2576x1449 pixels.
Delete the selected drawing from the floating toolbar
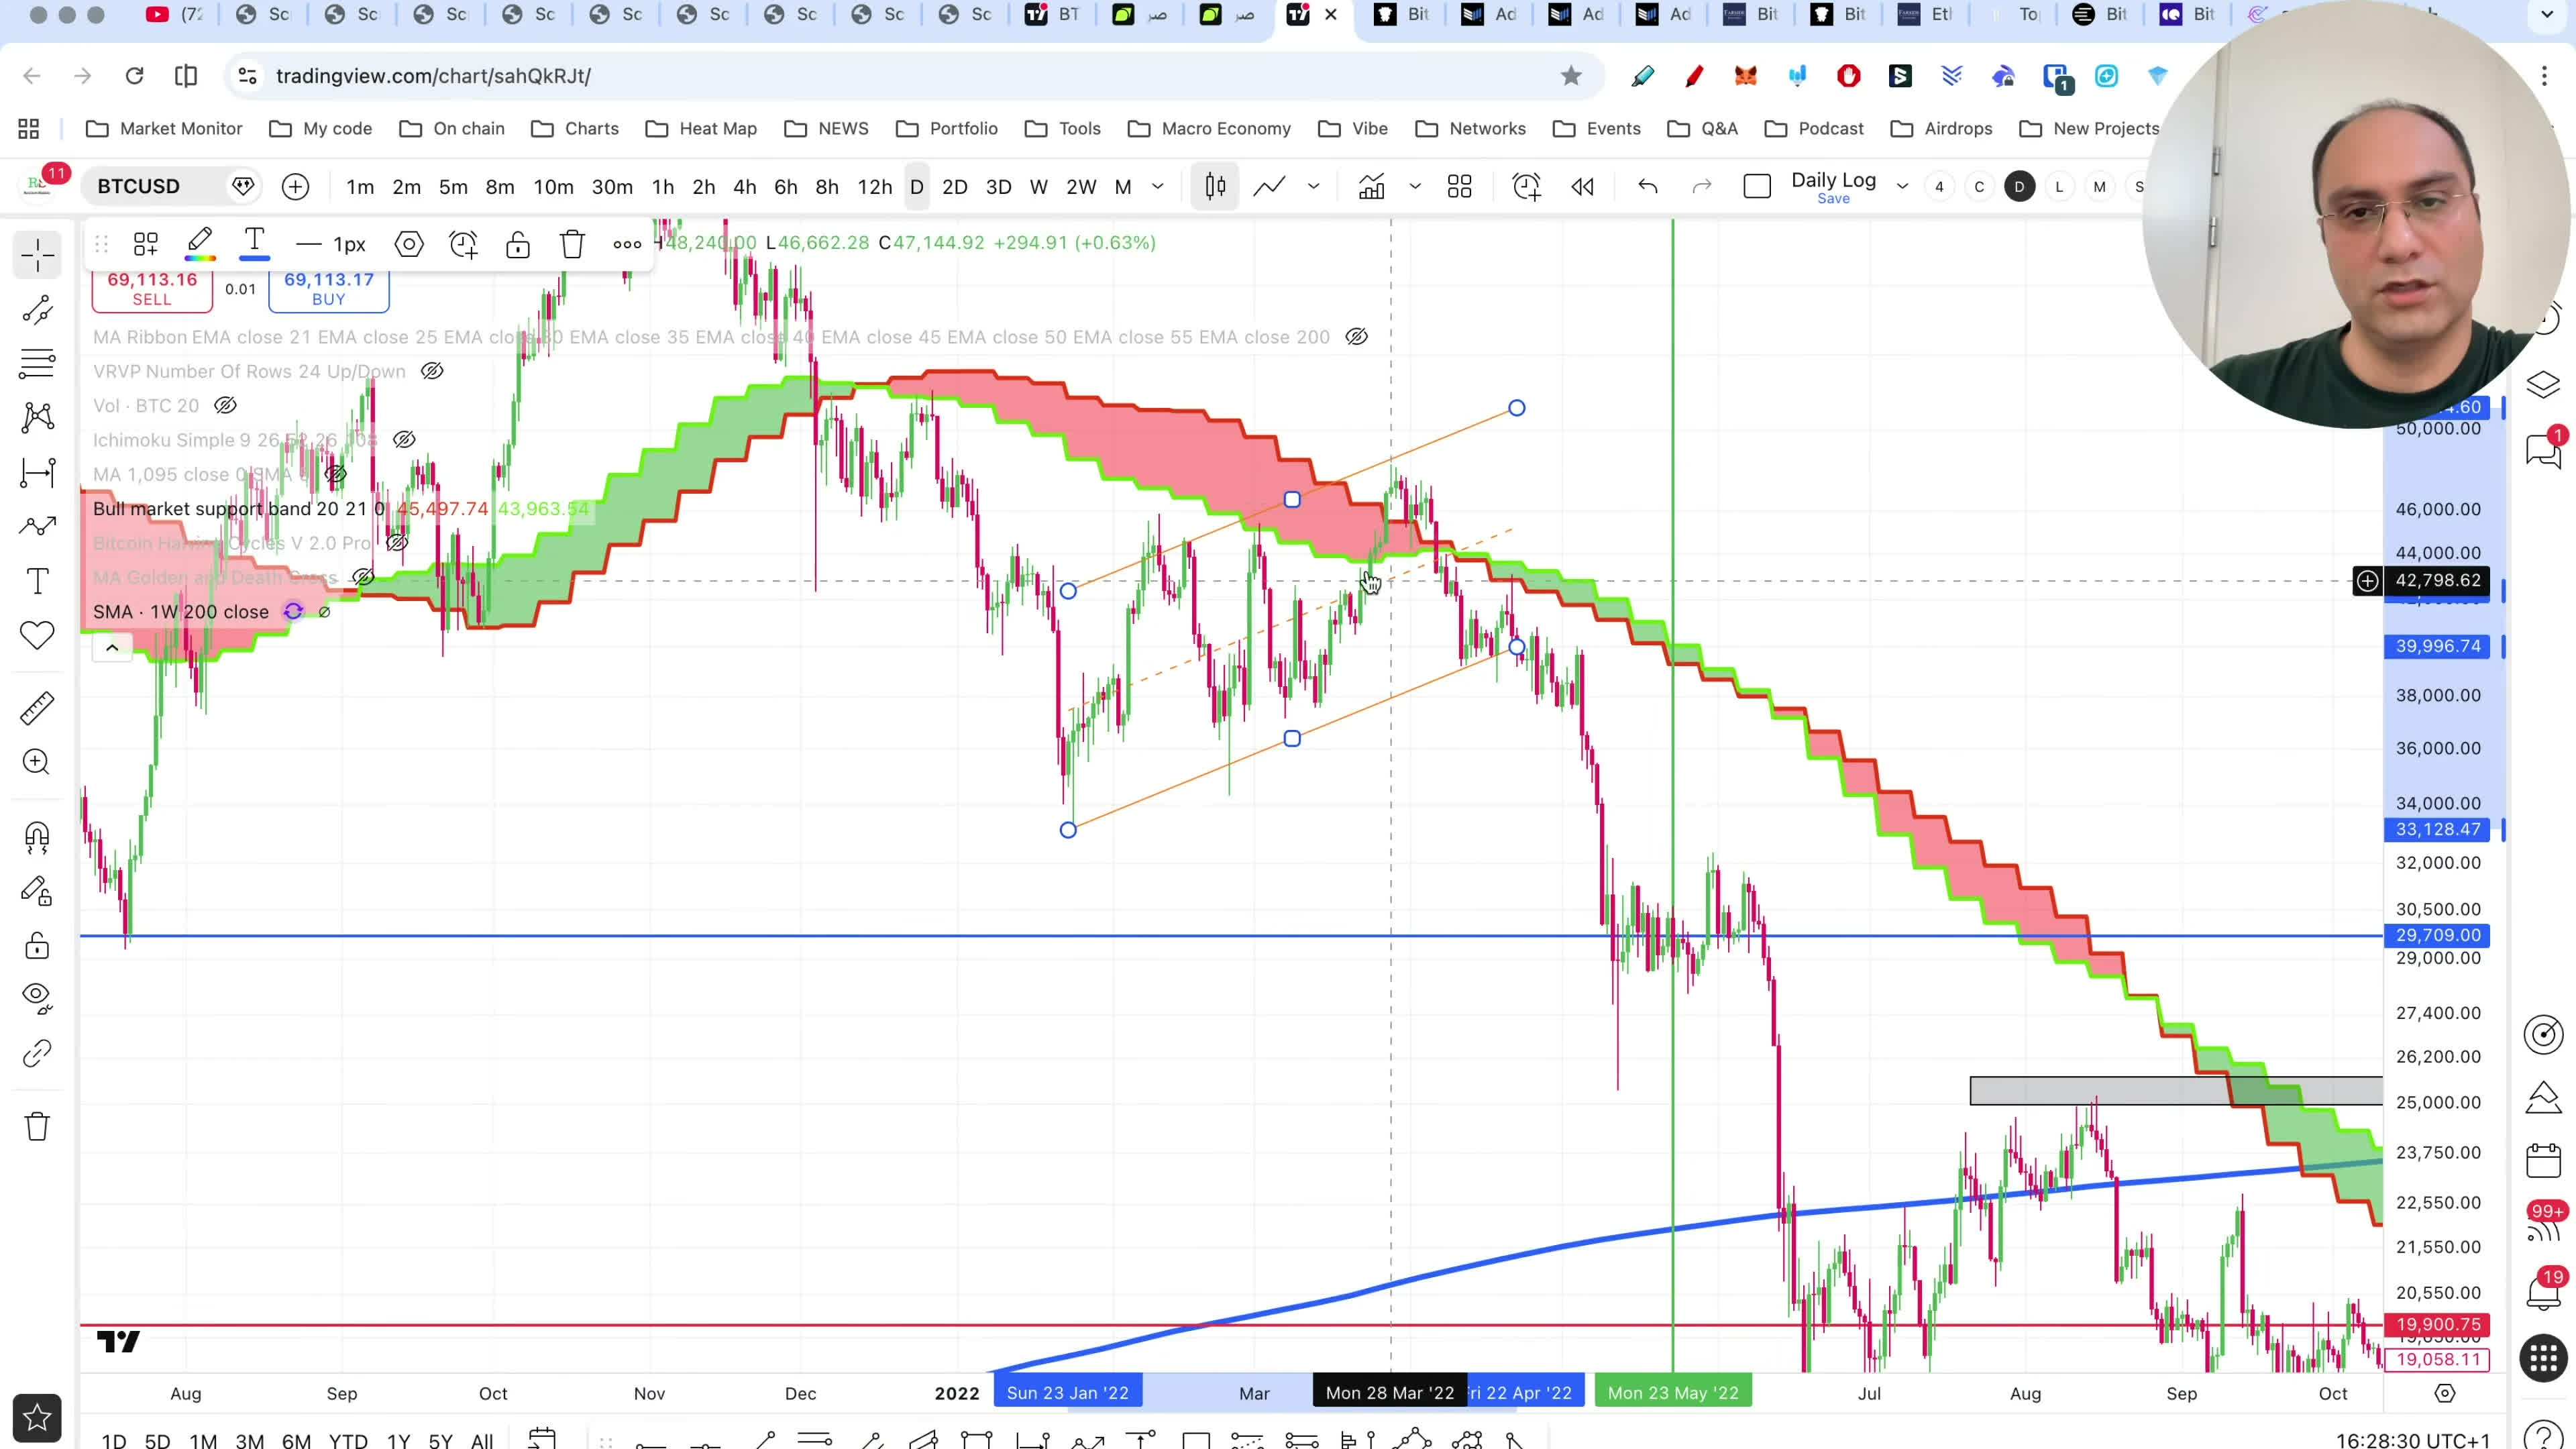tap(572, 244)
